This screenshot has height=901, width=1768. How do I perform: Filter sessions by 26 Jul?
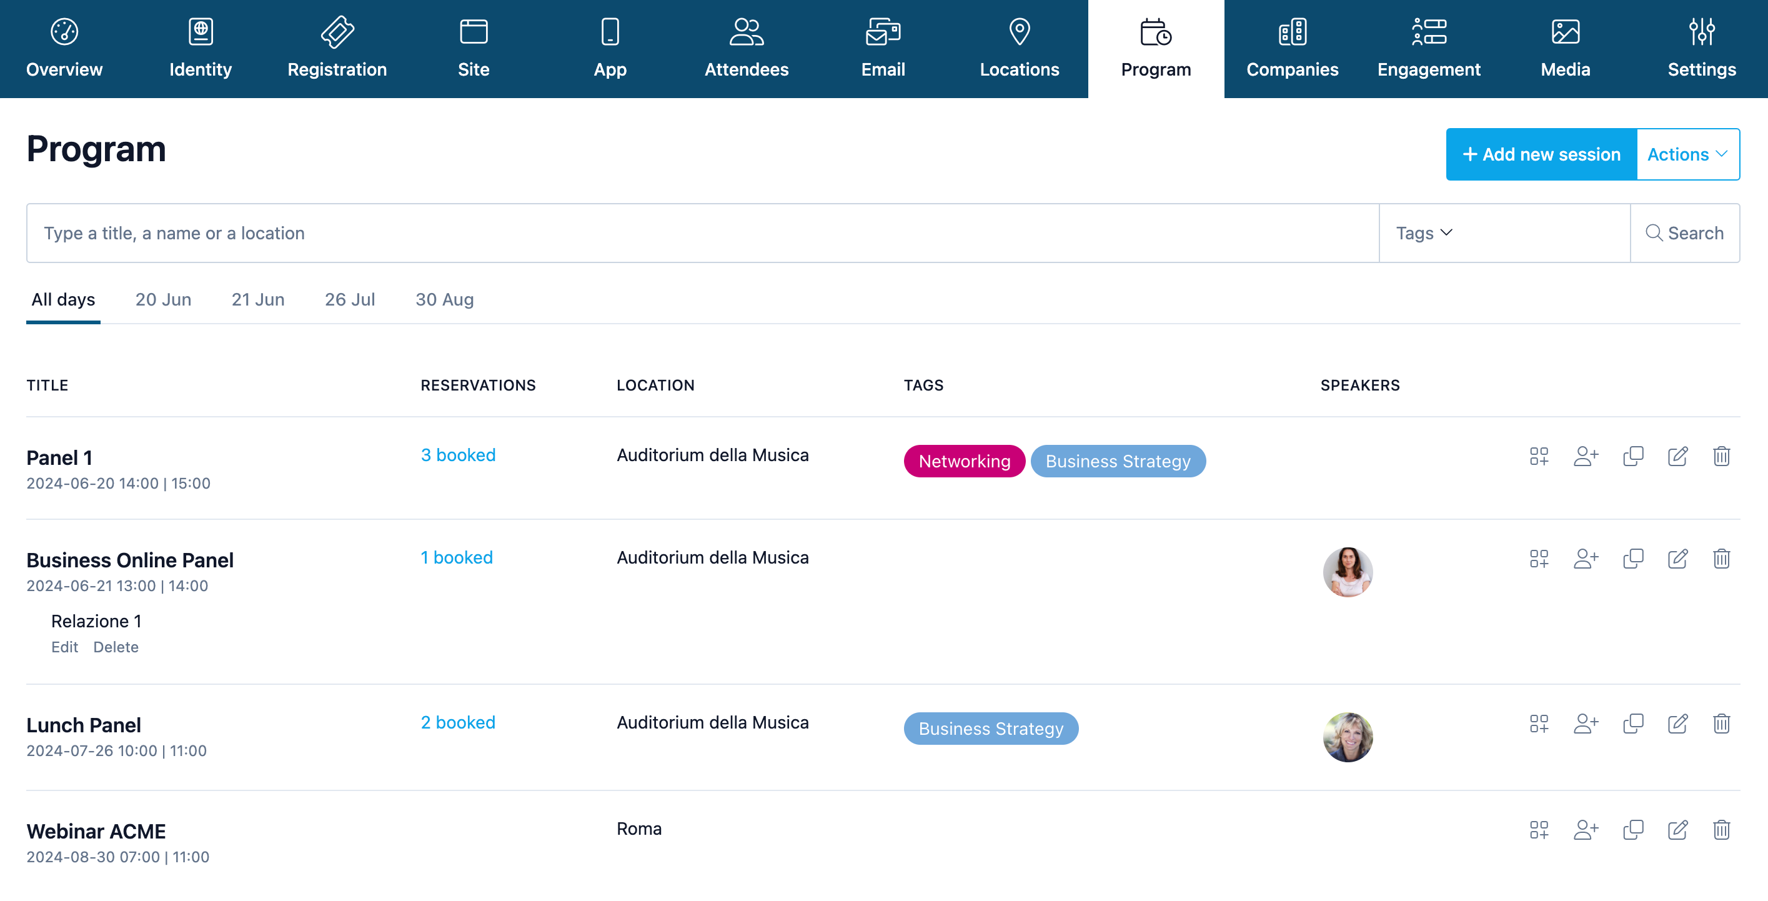(x=350, y=300)
